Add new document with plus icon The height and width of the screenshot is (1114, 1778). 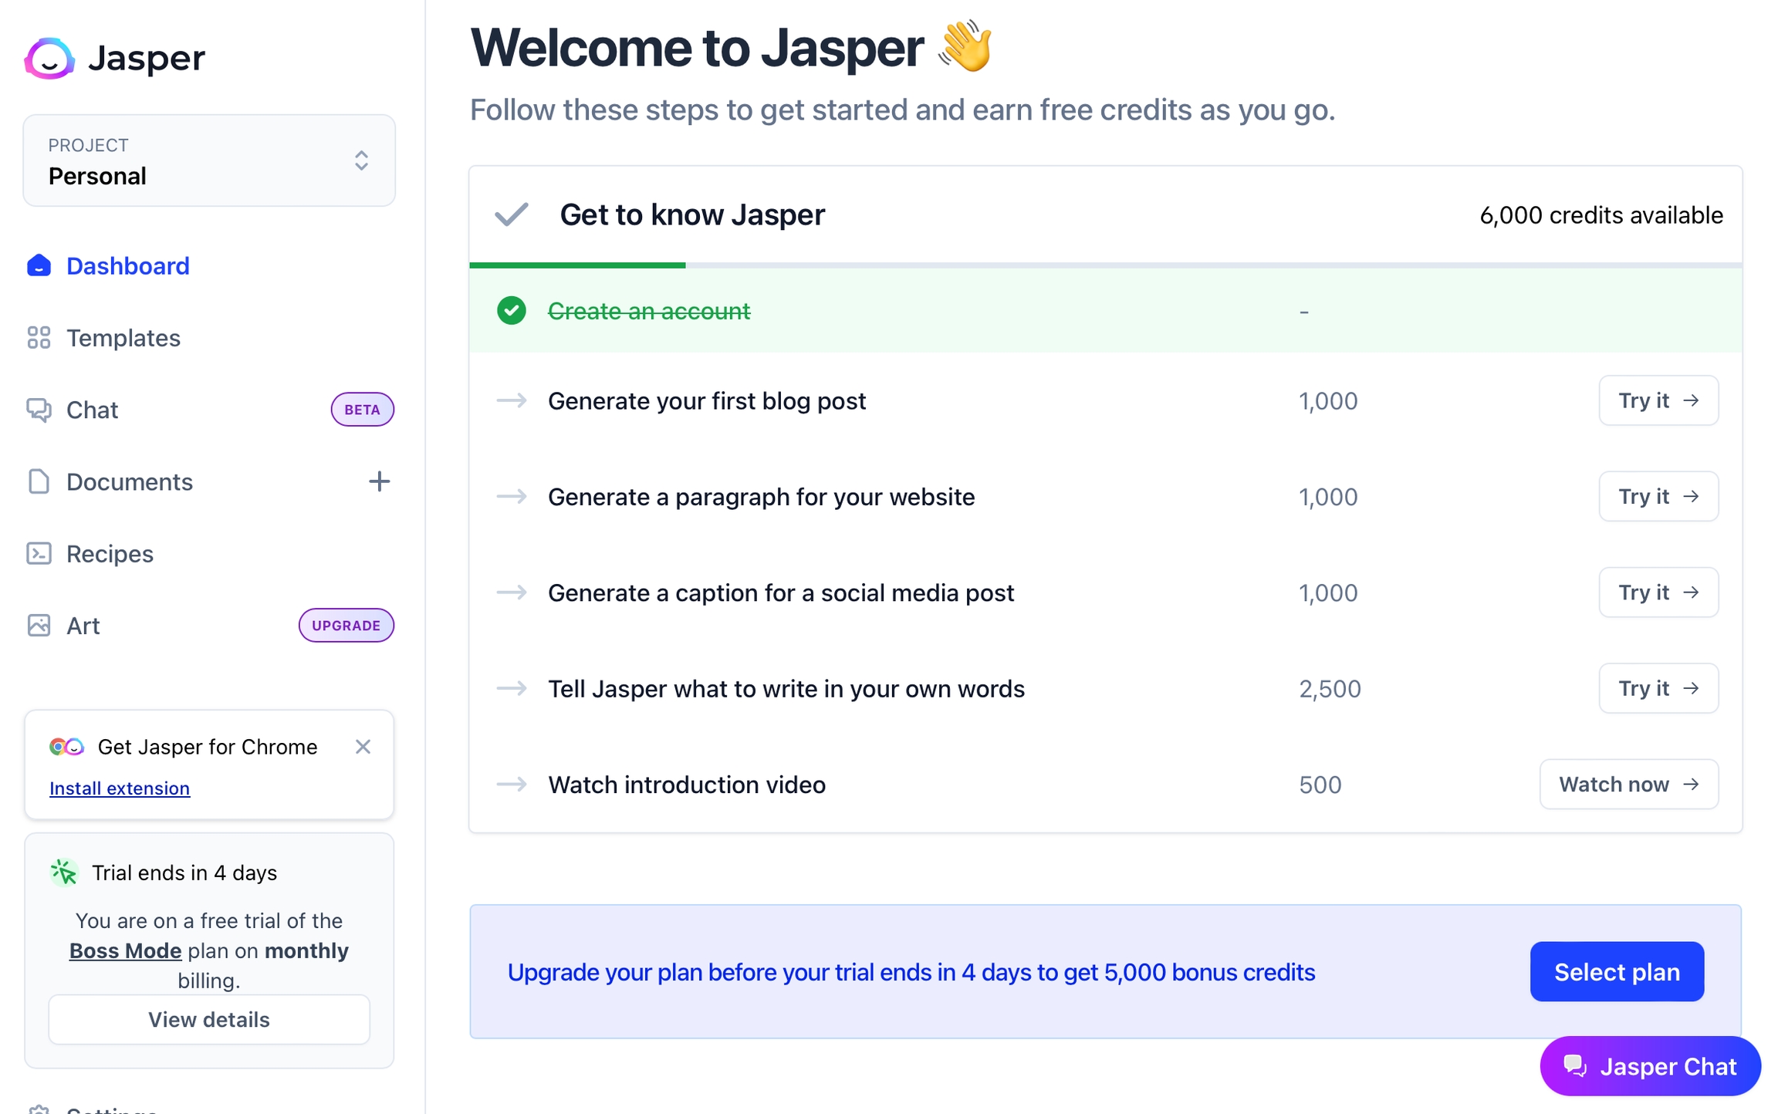pyautogui.click(x=379, y=481)
